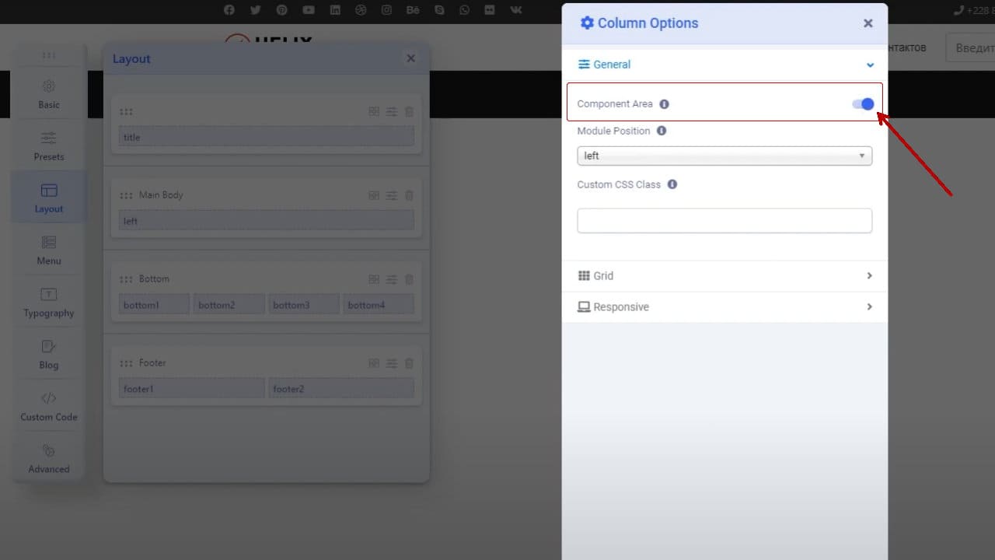Viewport: 995px width, 560px height.
Task: Open column layout icon for Footer row
Action: pos(374,363)
